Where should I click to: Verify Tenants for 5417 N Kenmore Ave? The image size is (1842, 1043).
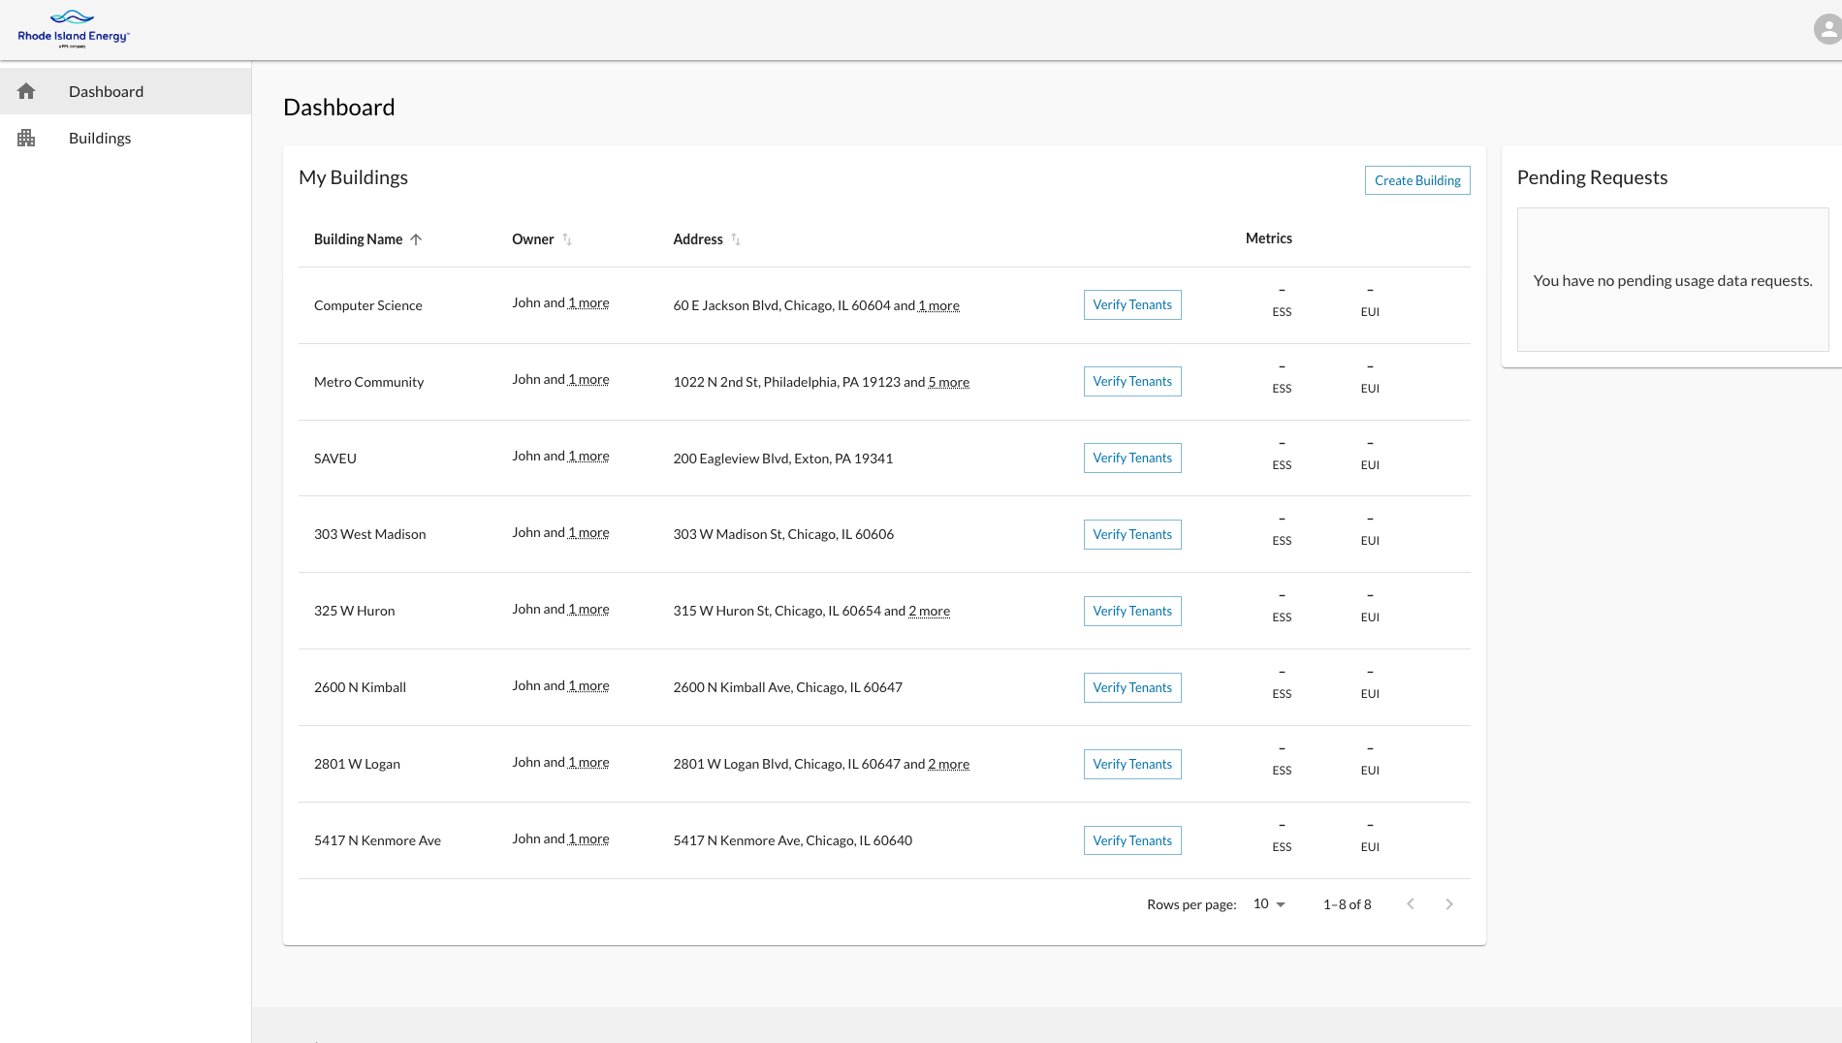pos(1131,841)
